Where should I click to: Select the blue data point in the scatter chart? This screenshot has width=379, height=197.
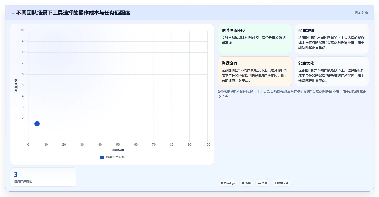[37, 124]
